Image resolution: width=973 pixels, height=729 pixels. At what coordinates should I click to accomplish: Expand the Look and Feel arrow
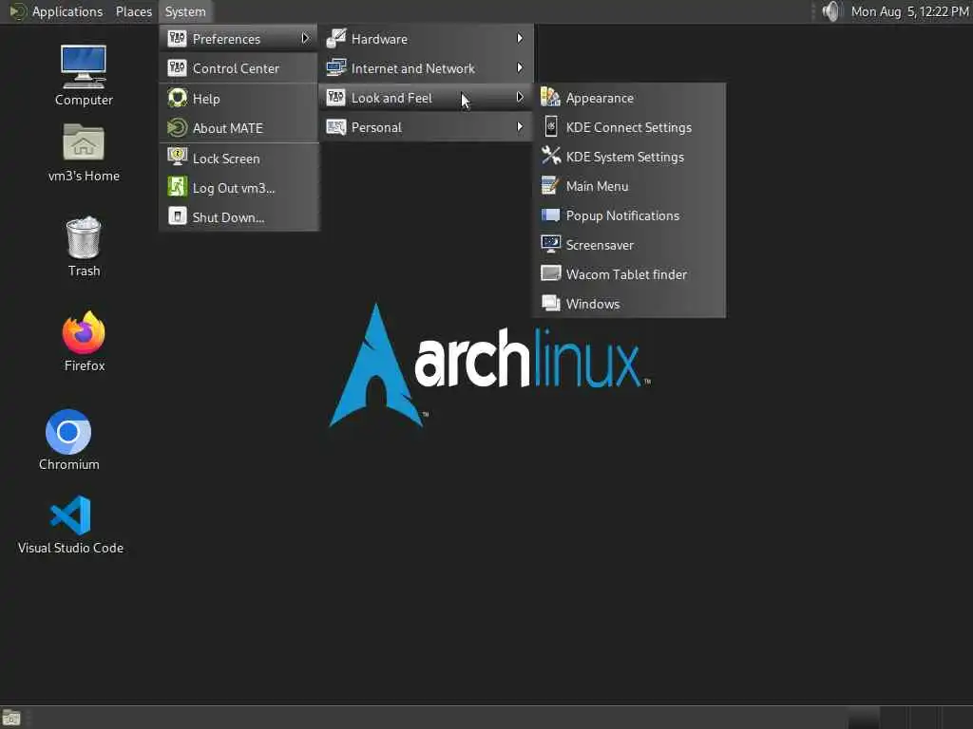[520, 97]
